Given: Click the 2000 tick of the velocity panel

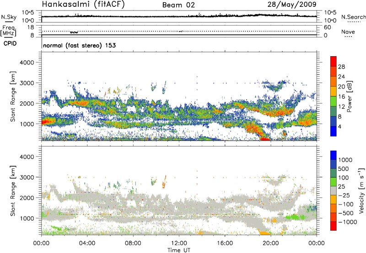Looking at the screenshot, I should (x=27, y=198).
